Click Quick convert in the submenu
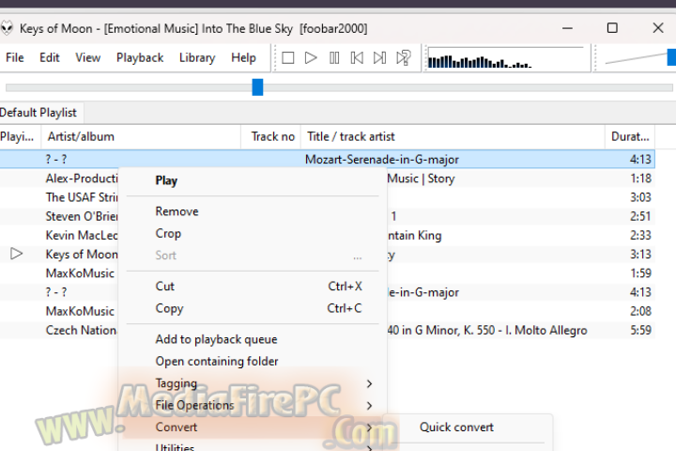This screenshot has height=451, width=676. click(x=456, y=428)
